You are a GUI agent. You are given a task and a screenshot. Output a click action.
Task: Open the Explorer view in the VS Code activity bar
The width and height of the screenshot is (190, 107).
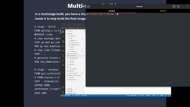pos(63,32)
